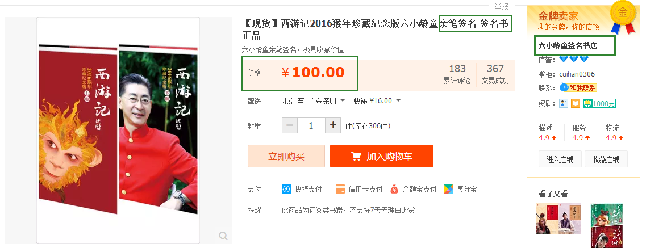Click the 1000元 guarantee badge icon
The height and width of the screenshot is (248, 667).
[599, 103]
